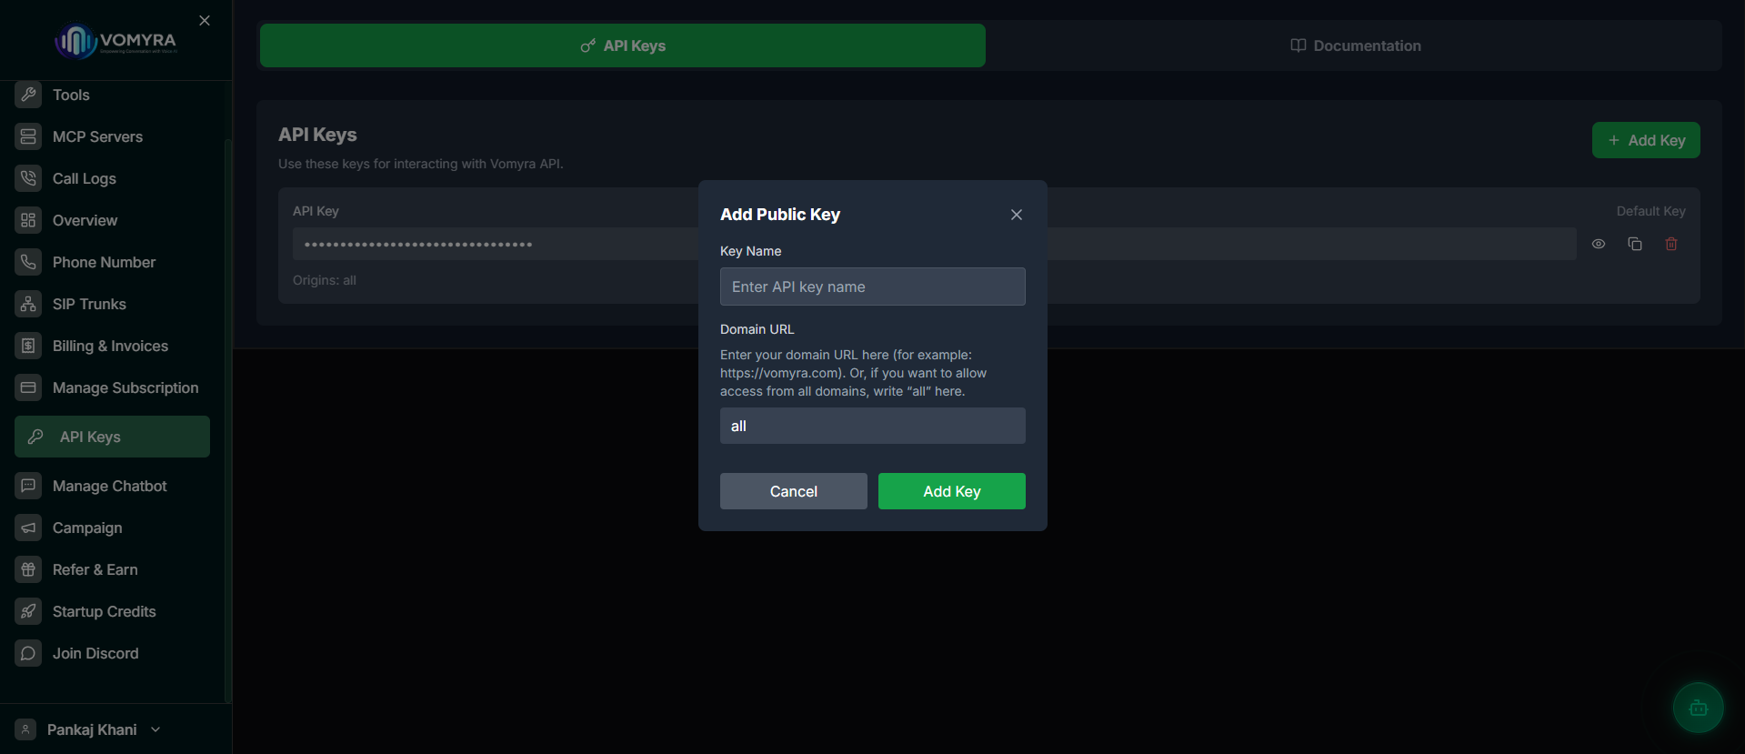Click the Call Logs phone icon
This screenshot has height=754, width=1745.
pos(28,178)
